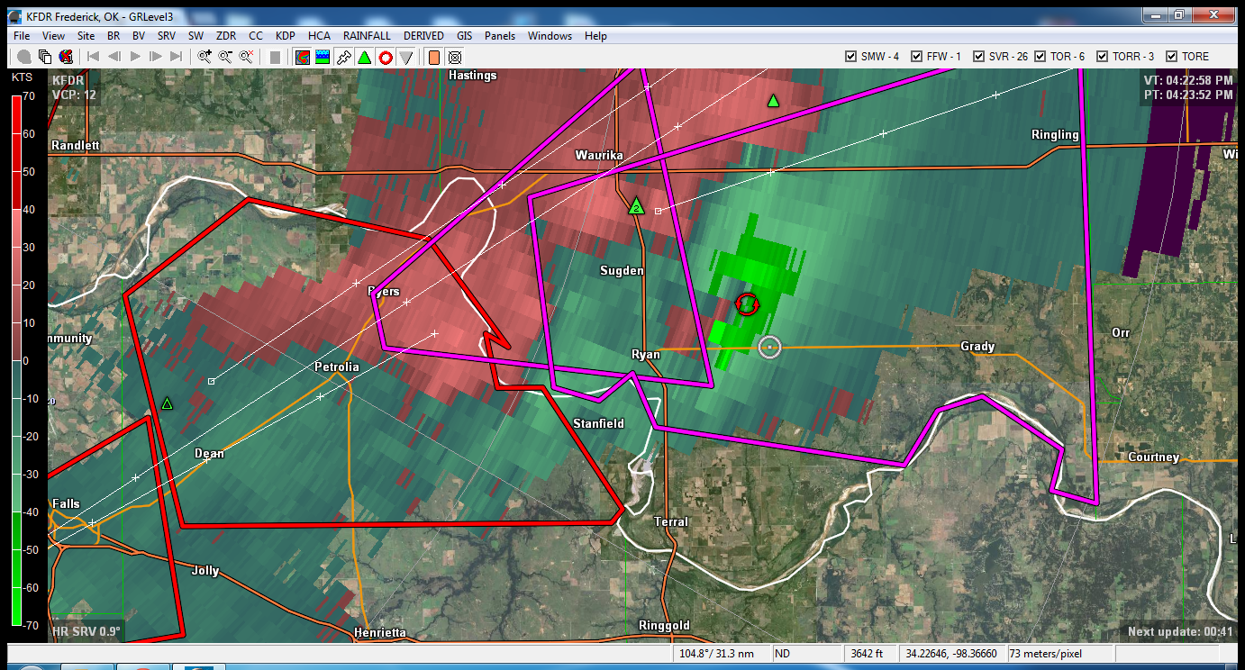Open the SRV product menu
This screenshot has width=1245, height=670.
(167, 36)
